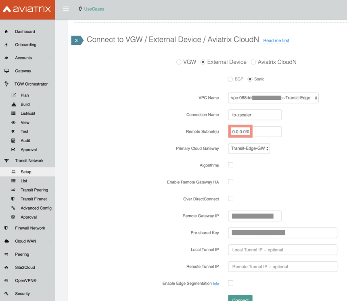Click the View eye icon
Screen dimensions: 347x301
[13, 122]
